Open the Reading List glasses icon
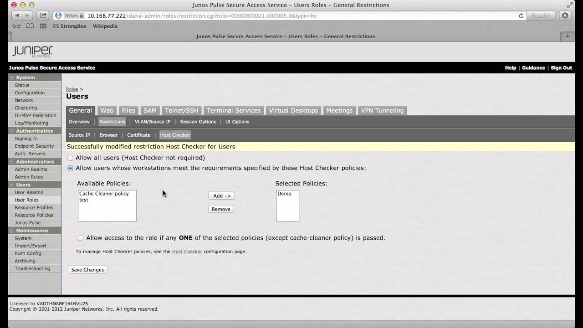The image size is (583, 328). [16, 26]
